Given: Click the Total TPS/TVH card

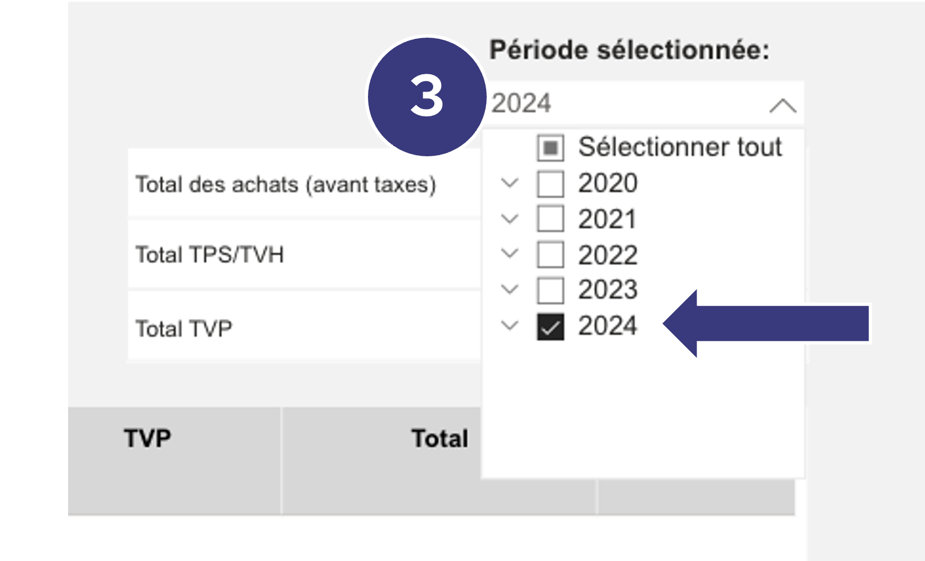Looking at the screenshot, I should pos(304,255).
